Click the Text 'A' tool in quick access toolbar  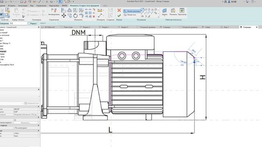[x=47, y=2]
